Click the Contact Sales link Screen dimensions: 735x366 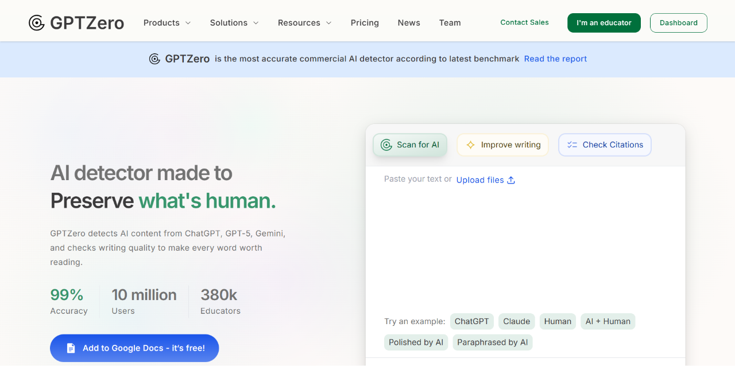(x=524, y=22)
